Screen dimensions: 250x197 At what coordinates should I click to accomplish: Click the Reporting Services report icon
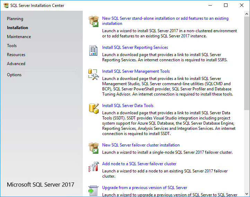93,51
